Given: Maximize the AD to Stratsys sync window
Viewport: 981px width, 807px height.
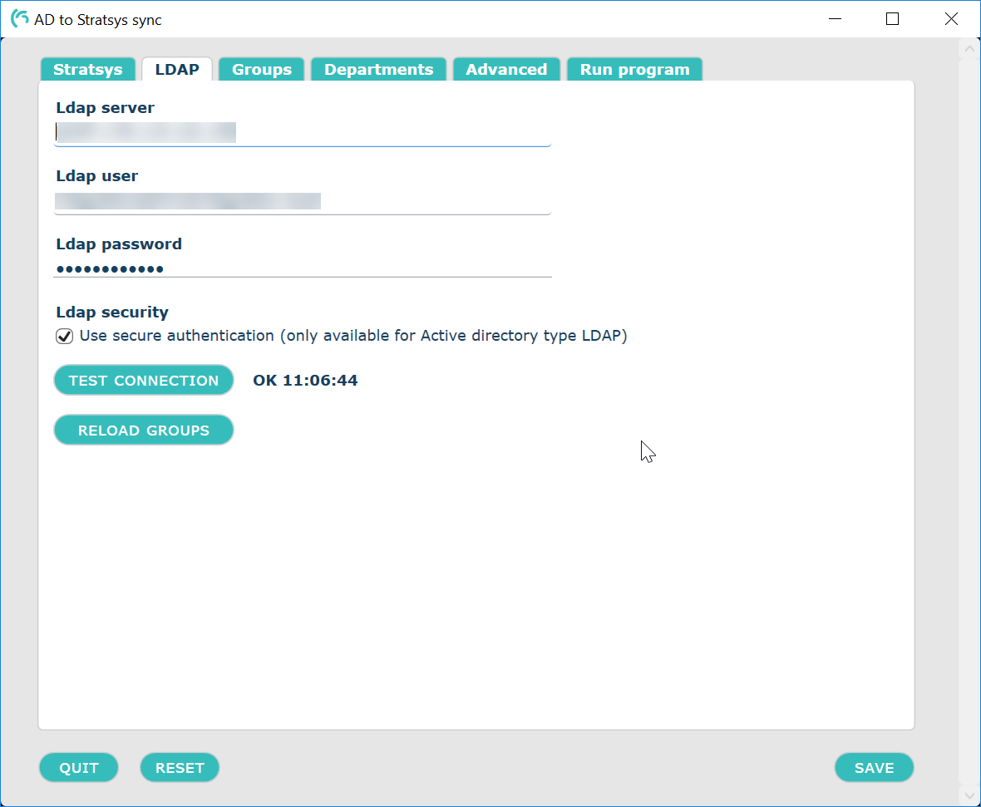Looking at the screenshot, I should (893, 19).
